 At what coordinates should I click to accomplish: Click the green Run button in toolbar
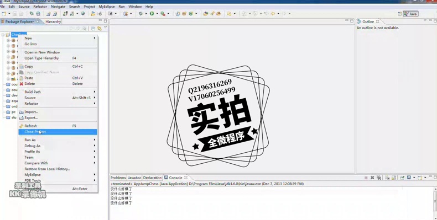(x=152, y=14)
